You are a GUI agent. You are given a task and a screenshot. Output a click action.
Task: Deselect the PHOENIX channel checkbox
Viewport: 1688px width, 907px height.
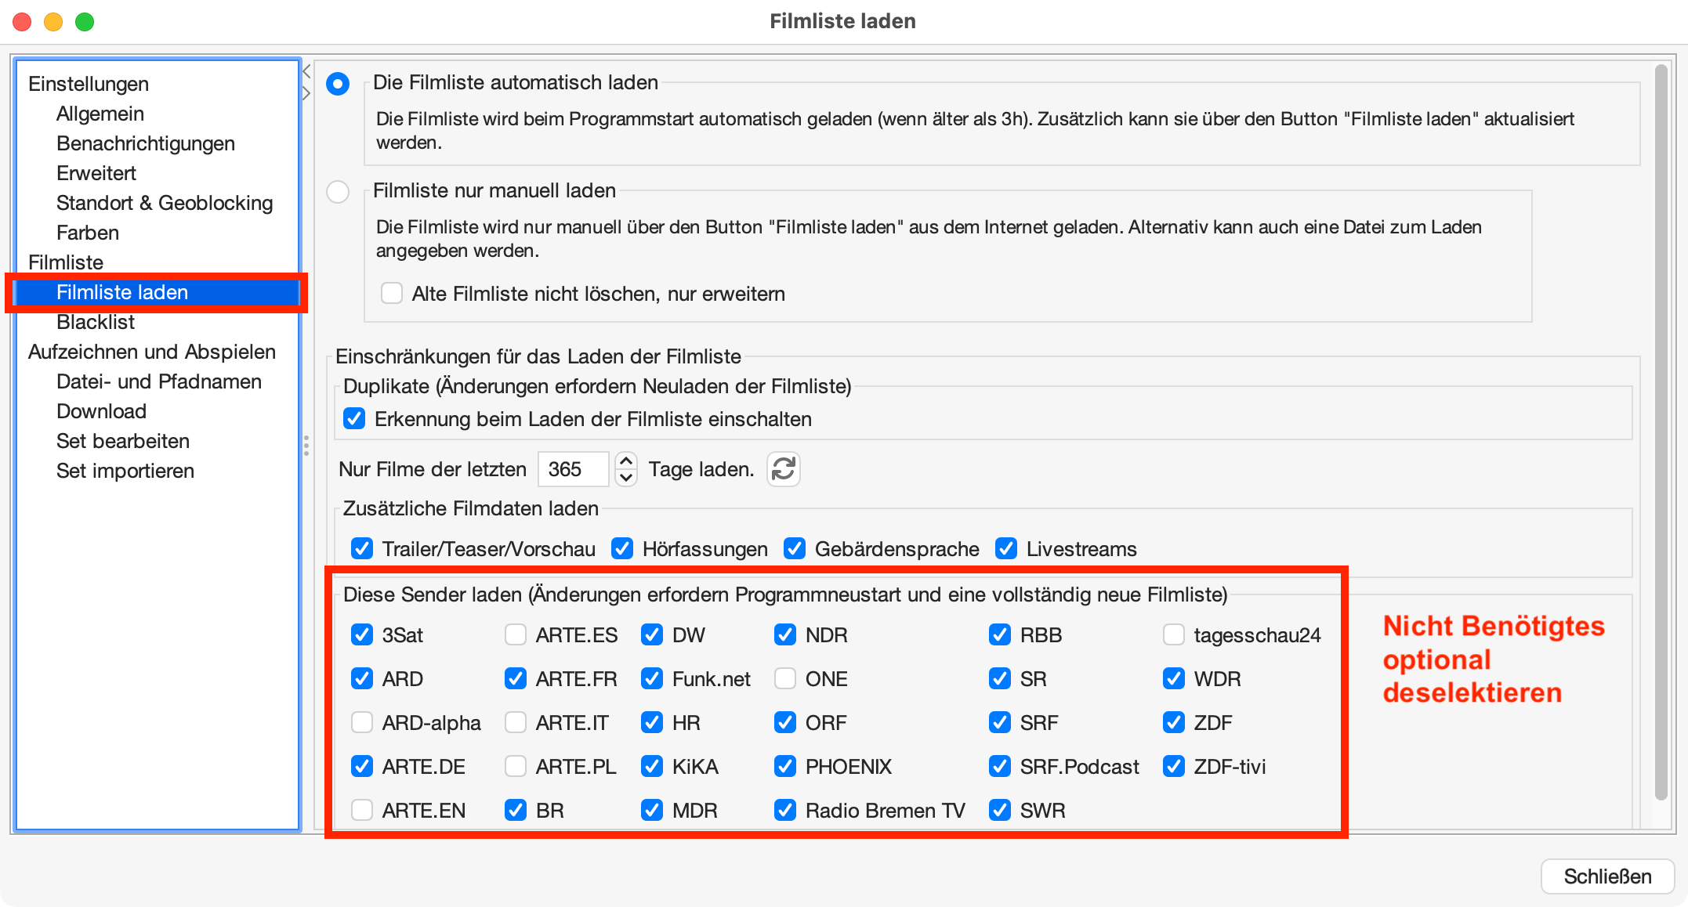pyautogui.click(x=785, y=767)
